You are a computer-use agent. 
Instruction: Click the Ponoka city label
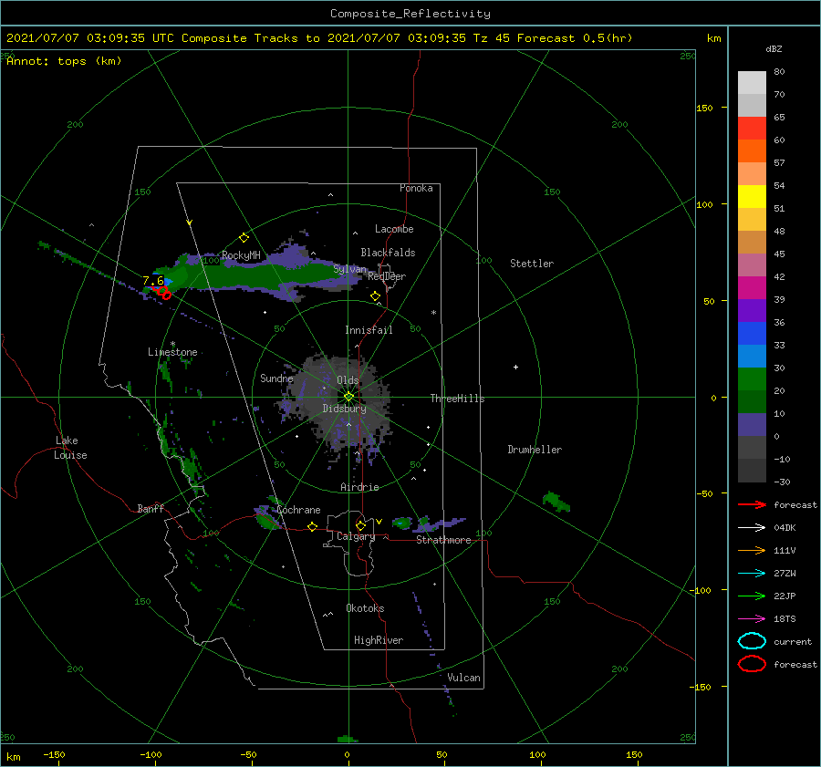(416, 188)
